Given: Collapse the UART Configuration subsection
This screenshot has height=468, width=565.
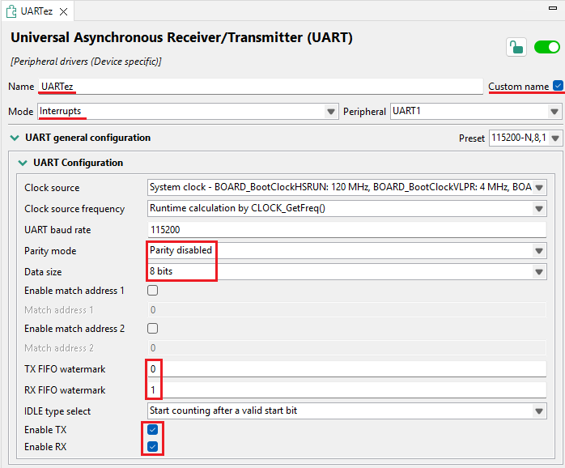Looking at the screenshot, I should (22, 163).
